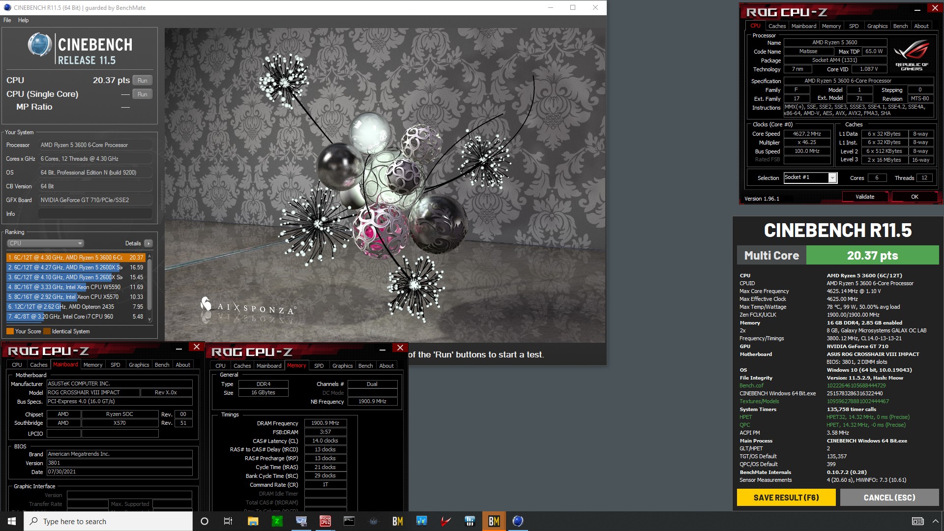Viewport: 944px width, 531px height.
Task: Run the CPU multi-core benchmark
Action: 143,81
